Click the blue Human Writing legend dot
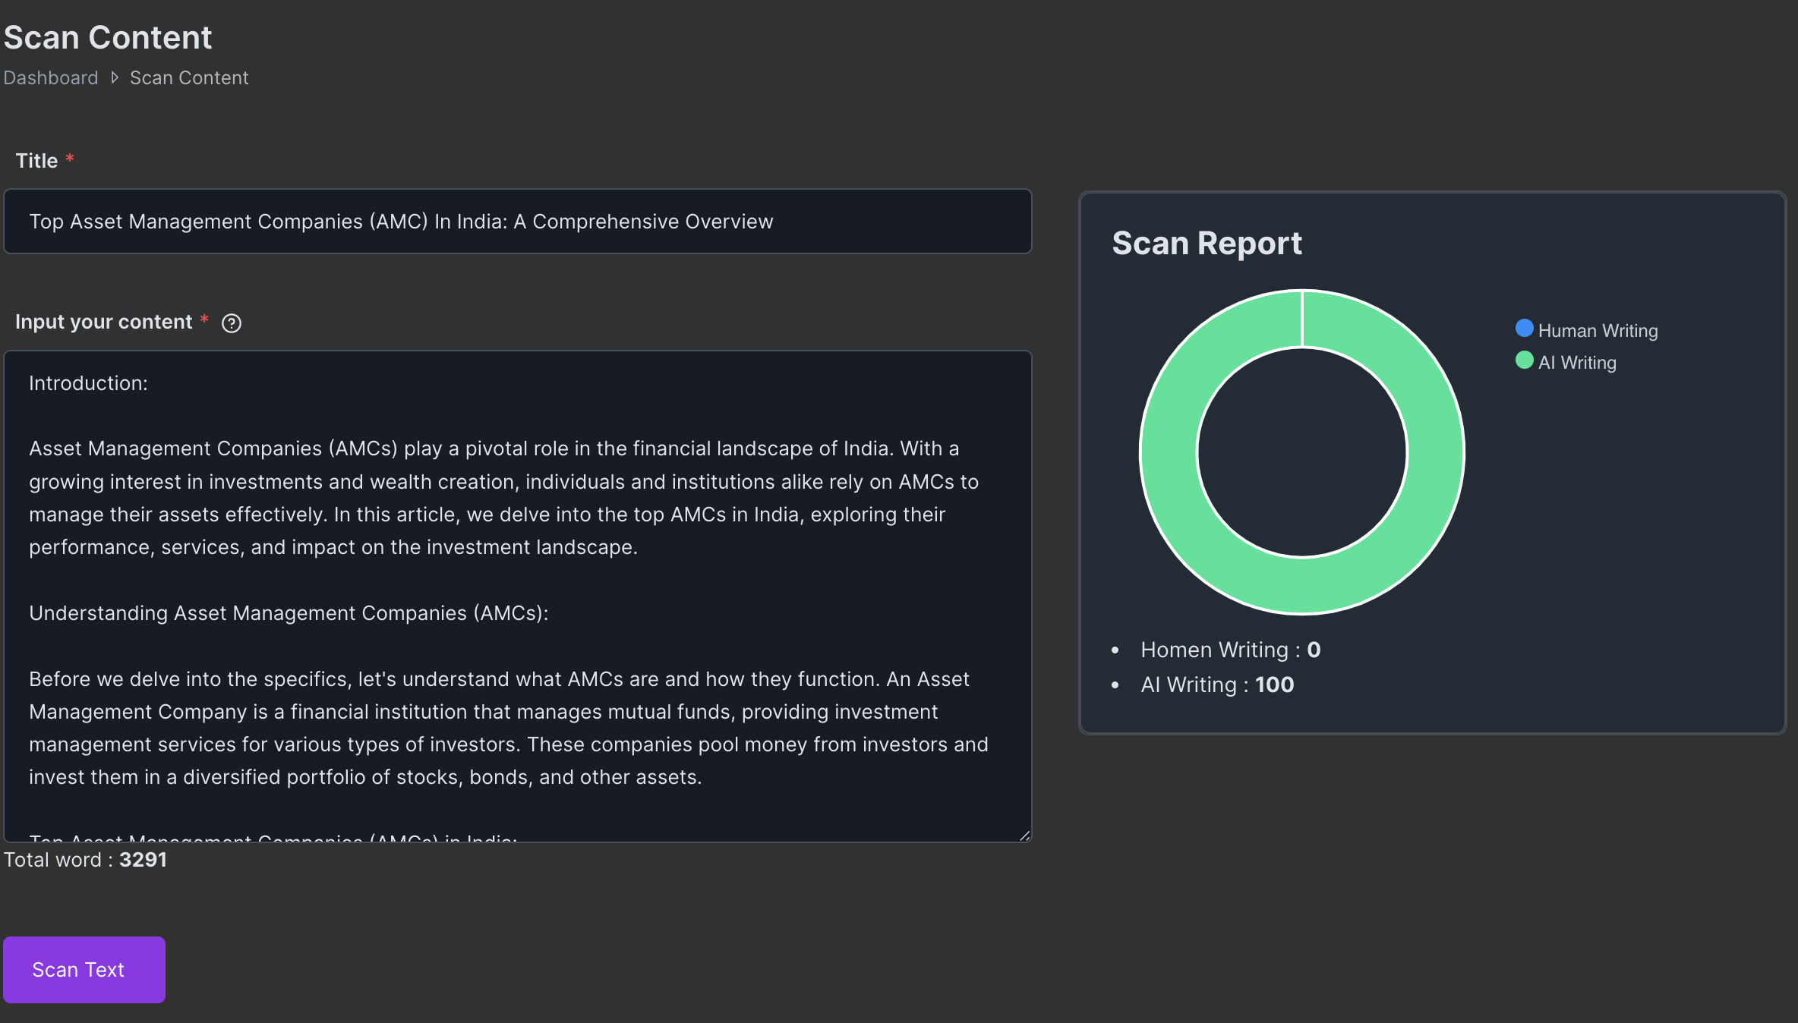 click(1524, 328)
